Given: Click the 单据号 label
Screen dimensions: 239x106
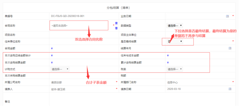Looking at the screenshot, I should click(x=9, y=16).
